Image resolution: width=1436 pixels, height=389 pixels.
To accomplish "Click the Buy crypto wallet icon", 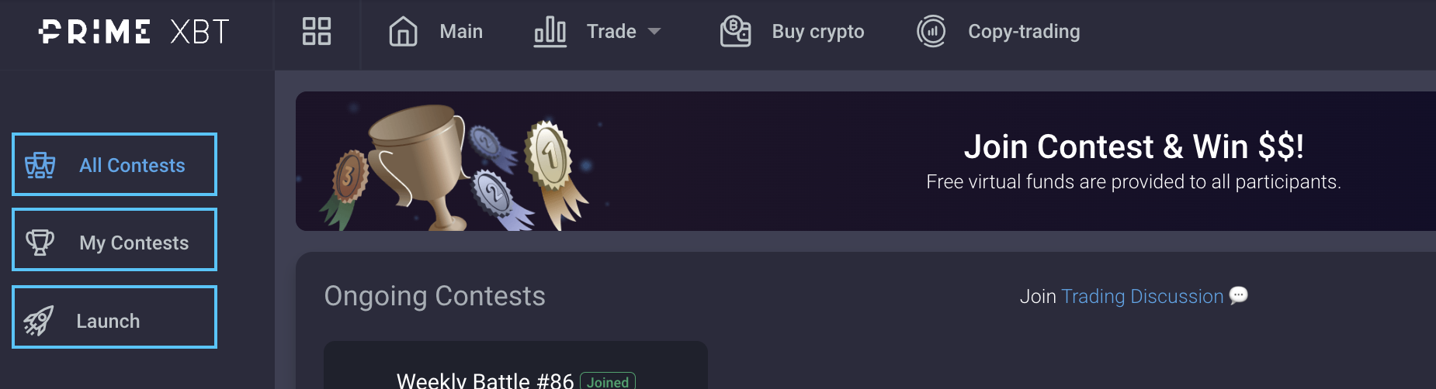I will [735, 32].
